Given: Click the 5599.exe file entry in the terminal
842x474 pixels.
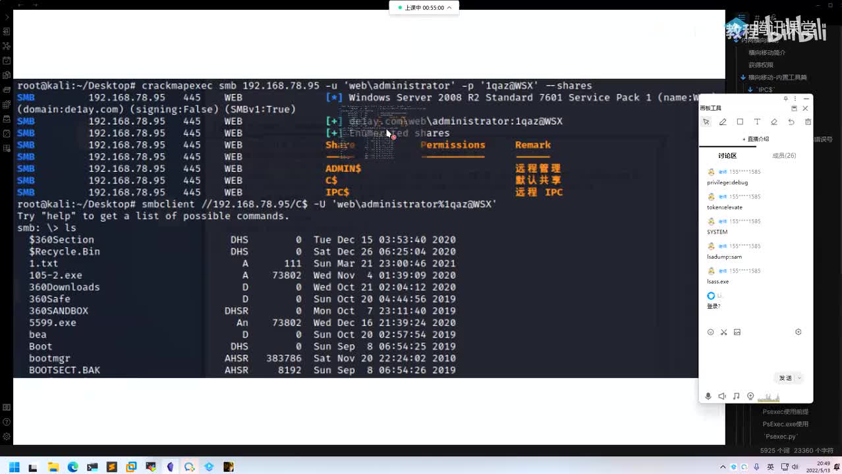Looking at the screenshot, I should pyautogui.click(x=53, y=323).
